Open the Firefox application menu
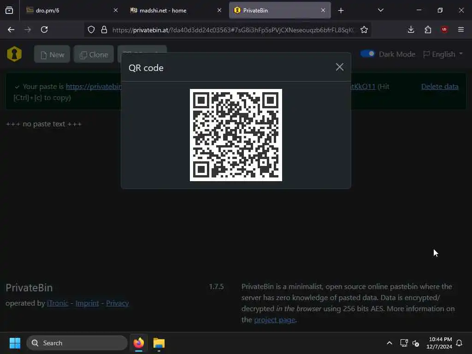Viewport: 472px width, 354px height. coord(461,29)
